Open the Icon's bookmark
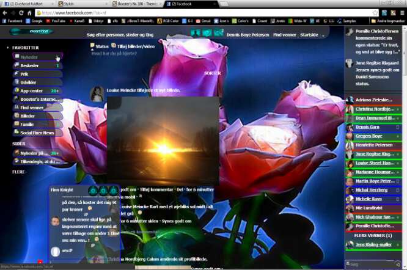Viewport: 407px width, 270px height. [221, 21]
